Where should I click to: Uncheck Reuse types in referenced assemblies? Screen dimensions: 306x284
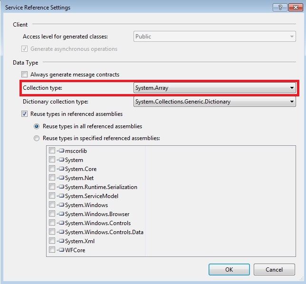coord(24,114)
